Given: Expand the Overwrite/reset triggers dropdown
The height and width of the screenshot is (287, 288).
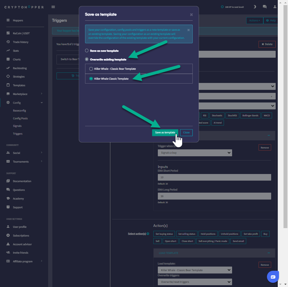Looking at the screenshot, I should pyautogui.click(x=195, y=282).
